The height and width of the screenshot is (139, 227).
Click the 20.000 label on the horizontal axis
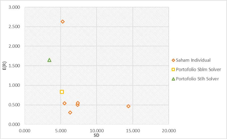[x=169, y=130]
